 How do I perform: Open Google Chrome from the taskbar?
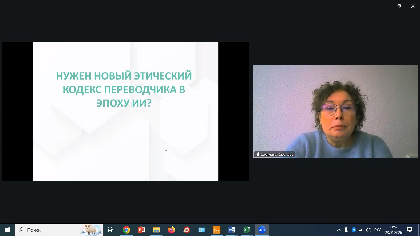point(126,230)
